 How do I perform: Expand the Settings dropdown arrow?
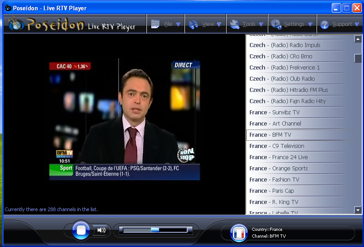(310, 24)
